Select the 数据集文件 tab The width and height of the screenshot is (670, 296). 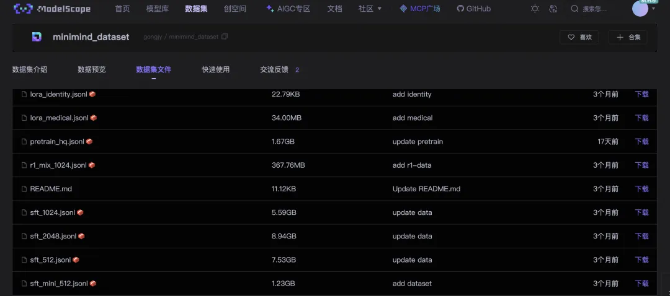(154, 69)
